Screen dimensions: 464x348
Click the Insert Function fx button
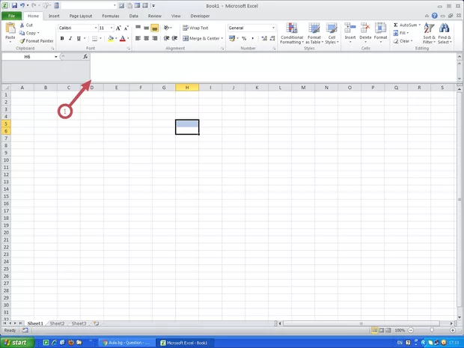[85, 57]
